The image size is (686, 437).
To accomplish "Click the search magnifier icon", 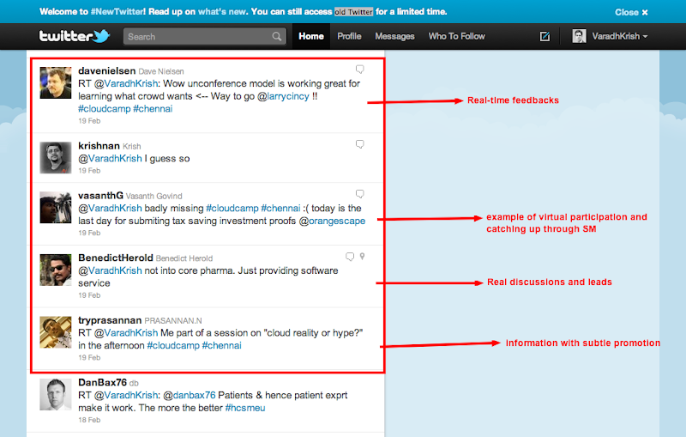I will pos(276,36).
